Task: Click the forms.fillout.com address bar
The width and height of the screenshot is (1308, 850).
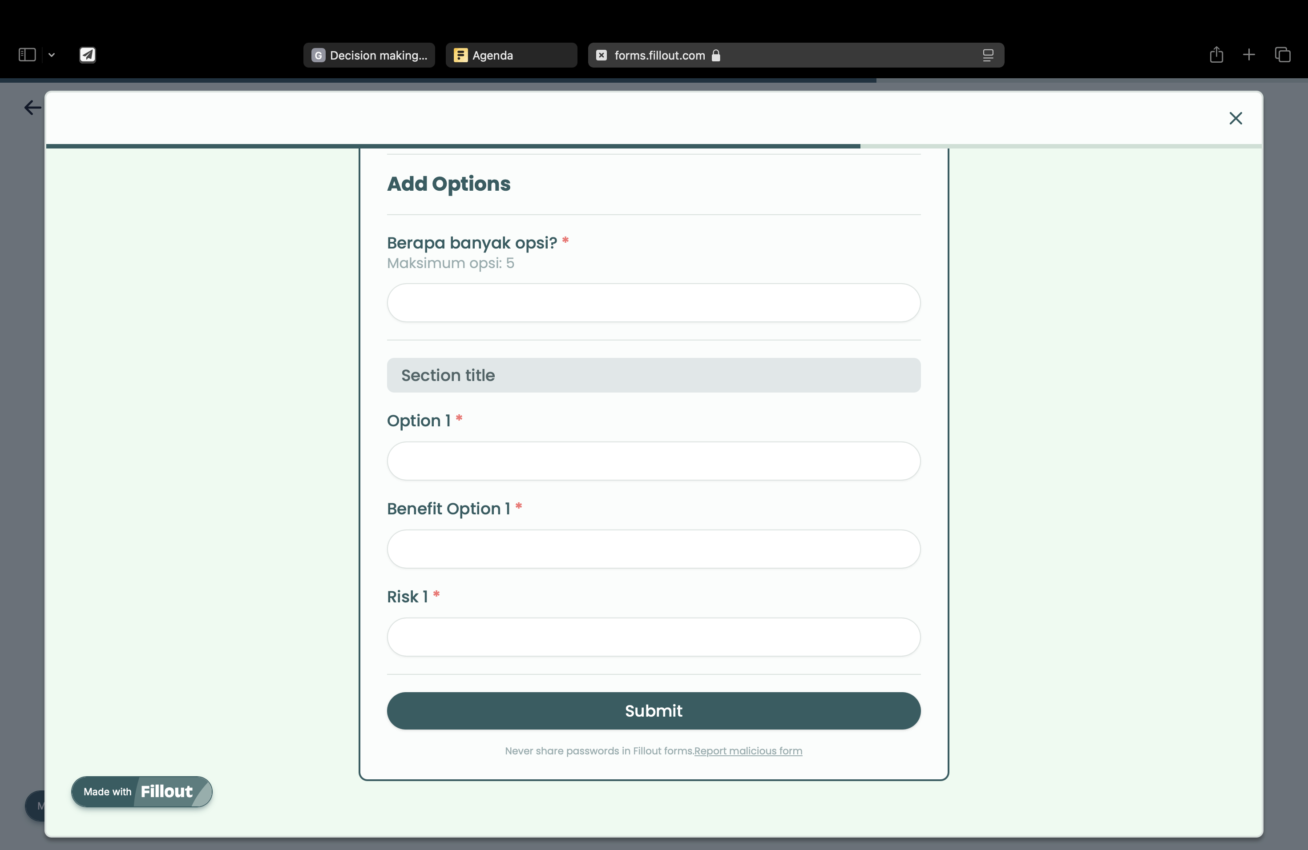Action: click(796, 55)
